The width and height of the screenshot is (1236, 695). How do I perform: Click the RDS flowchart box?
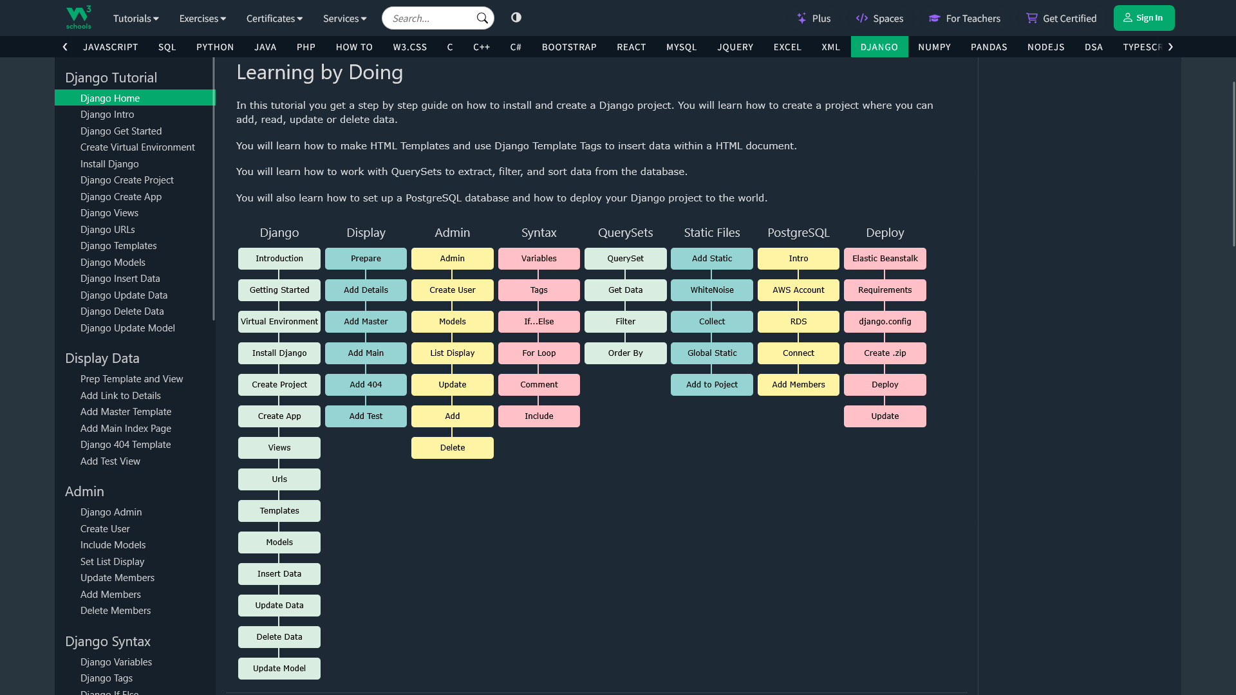tap(798, 322)
